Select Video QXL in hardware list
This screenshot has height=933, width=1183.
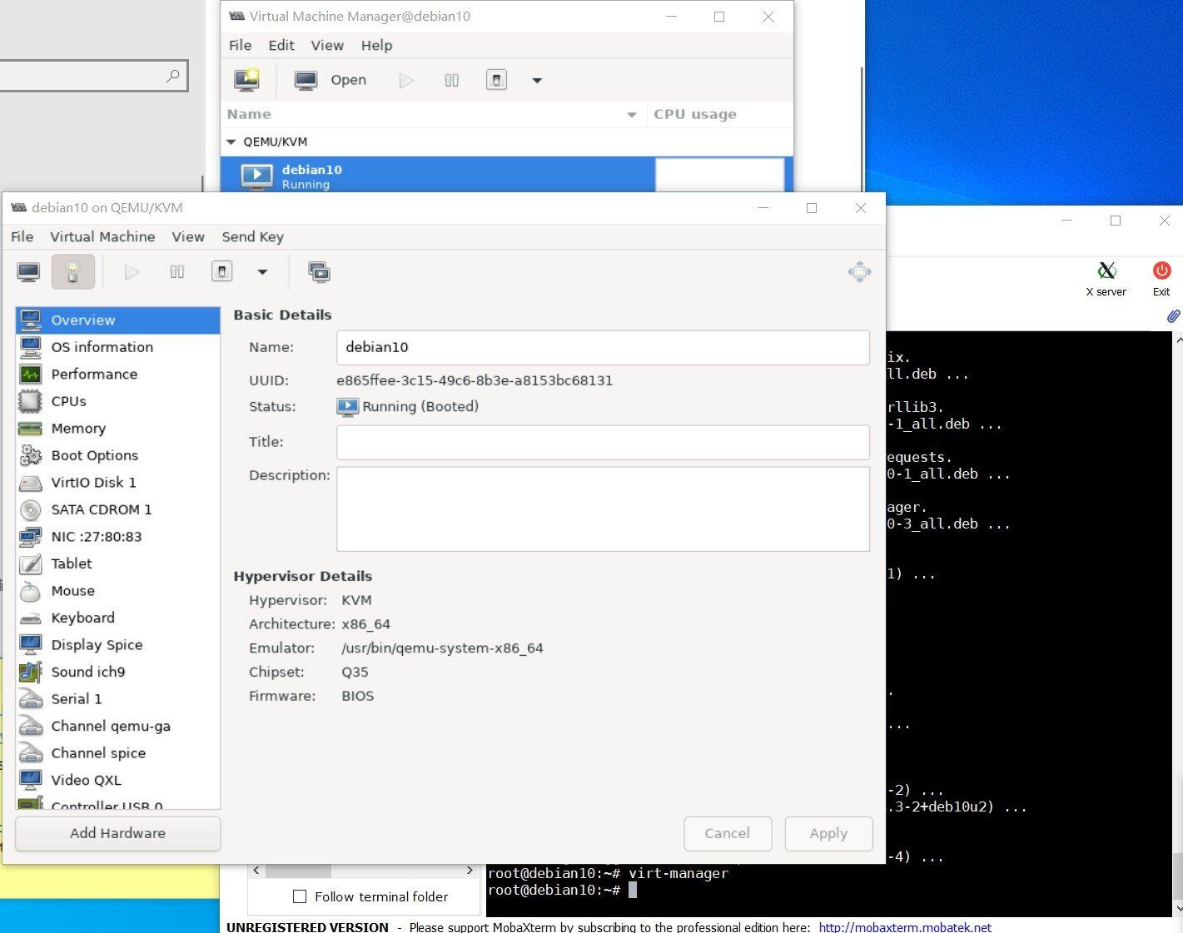[x=117, y=780]
